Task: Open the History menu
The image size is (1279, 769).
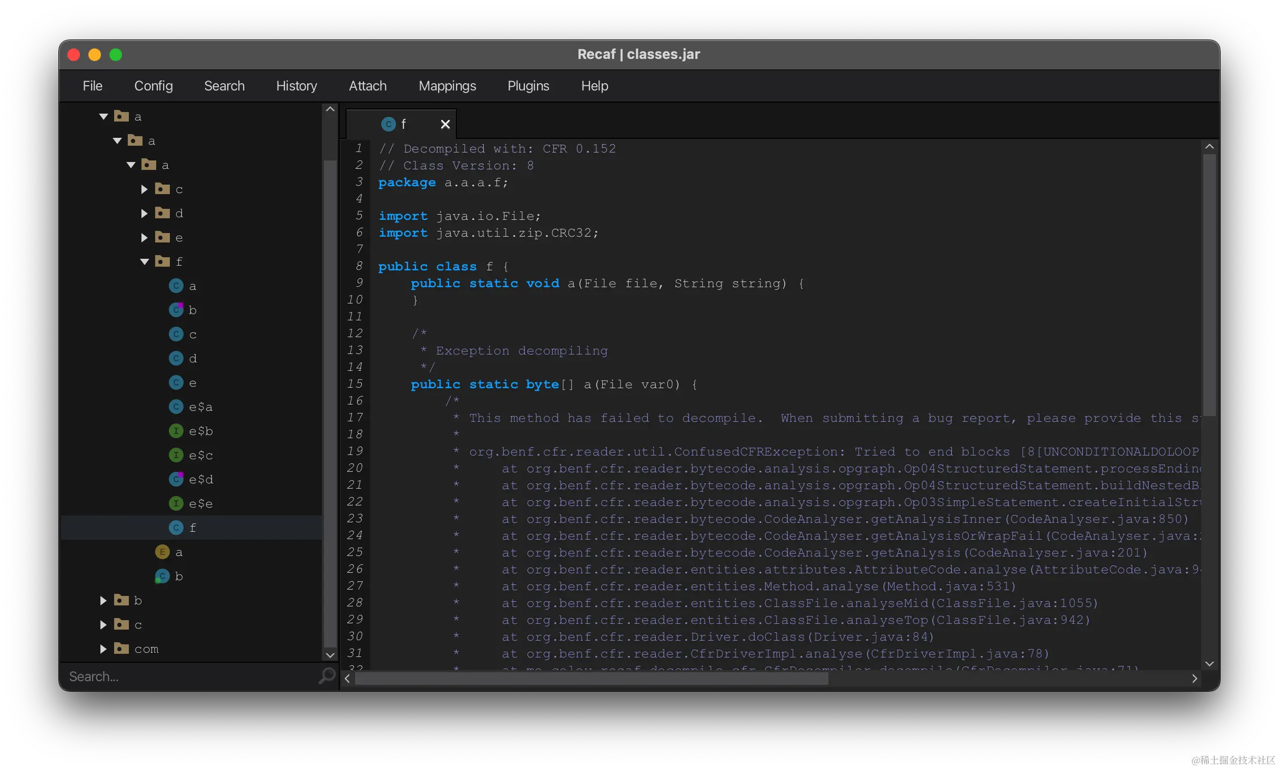Action: coord(297,86)
